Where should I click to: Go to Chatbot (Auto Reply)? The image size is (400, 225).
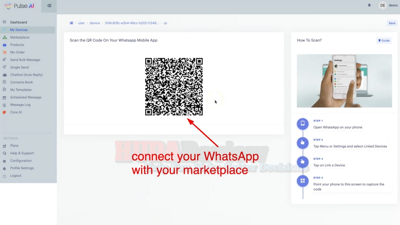click(x=26, y=75)
